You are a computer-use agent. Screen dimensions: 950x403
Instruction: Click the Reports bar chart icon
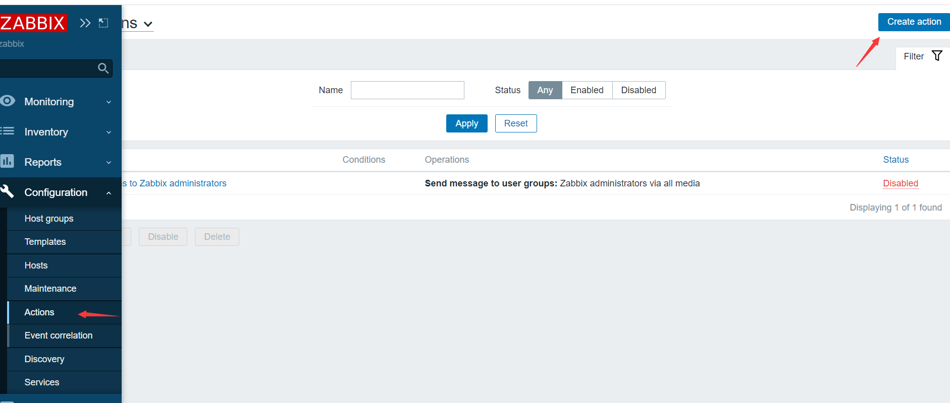pyautogui.click(x=7, y=161)
